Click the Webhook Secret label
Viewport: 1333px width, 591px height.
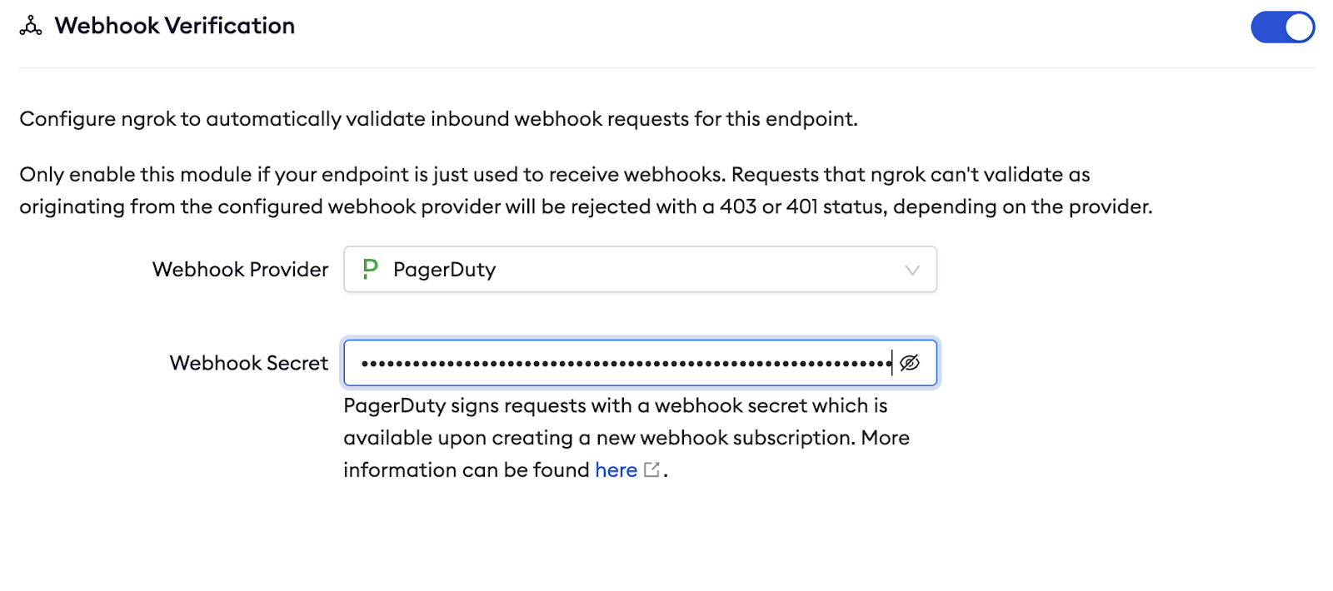pyautogui.click(x=248, y=363)
